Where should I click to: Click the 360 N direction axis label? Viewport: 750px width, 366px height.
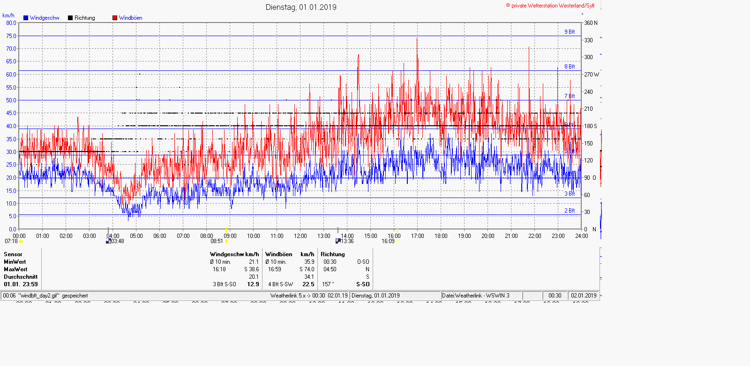pyautogui.click(x=591, y=23)
